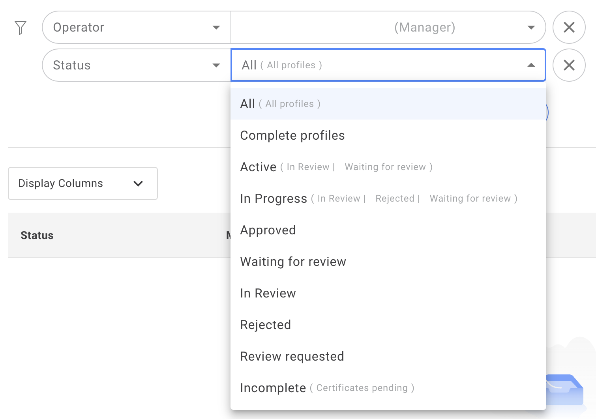Click the filter funnel icon
The image size is (596, 419).
click(x=21, y=27)
